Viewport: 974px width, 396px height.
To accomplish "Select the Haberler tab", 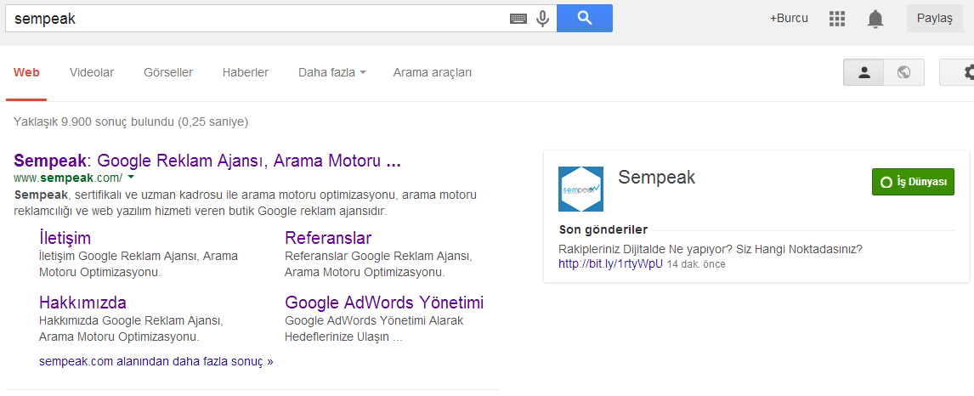I will pyautogui.click(x=246, y=73).
